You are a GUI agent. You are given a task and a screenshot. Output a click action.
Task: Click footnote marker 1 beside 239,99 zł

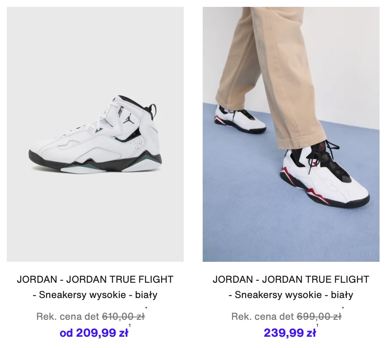[x=318, y=325]
